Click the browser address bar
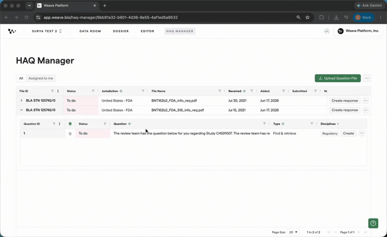 tap(165, 17)
